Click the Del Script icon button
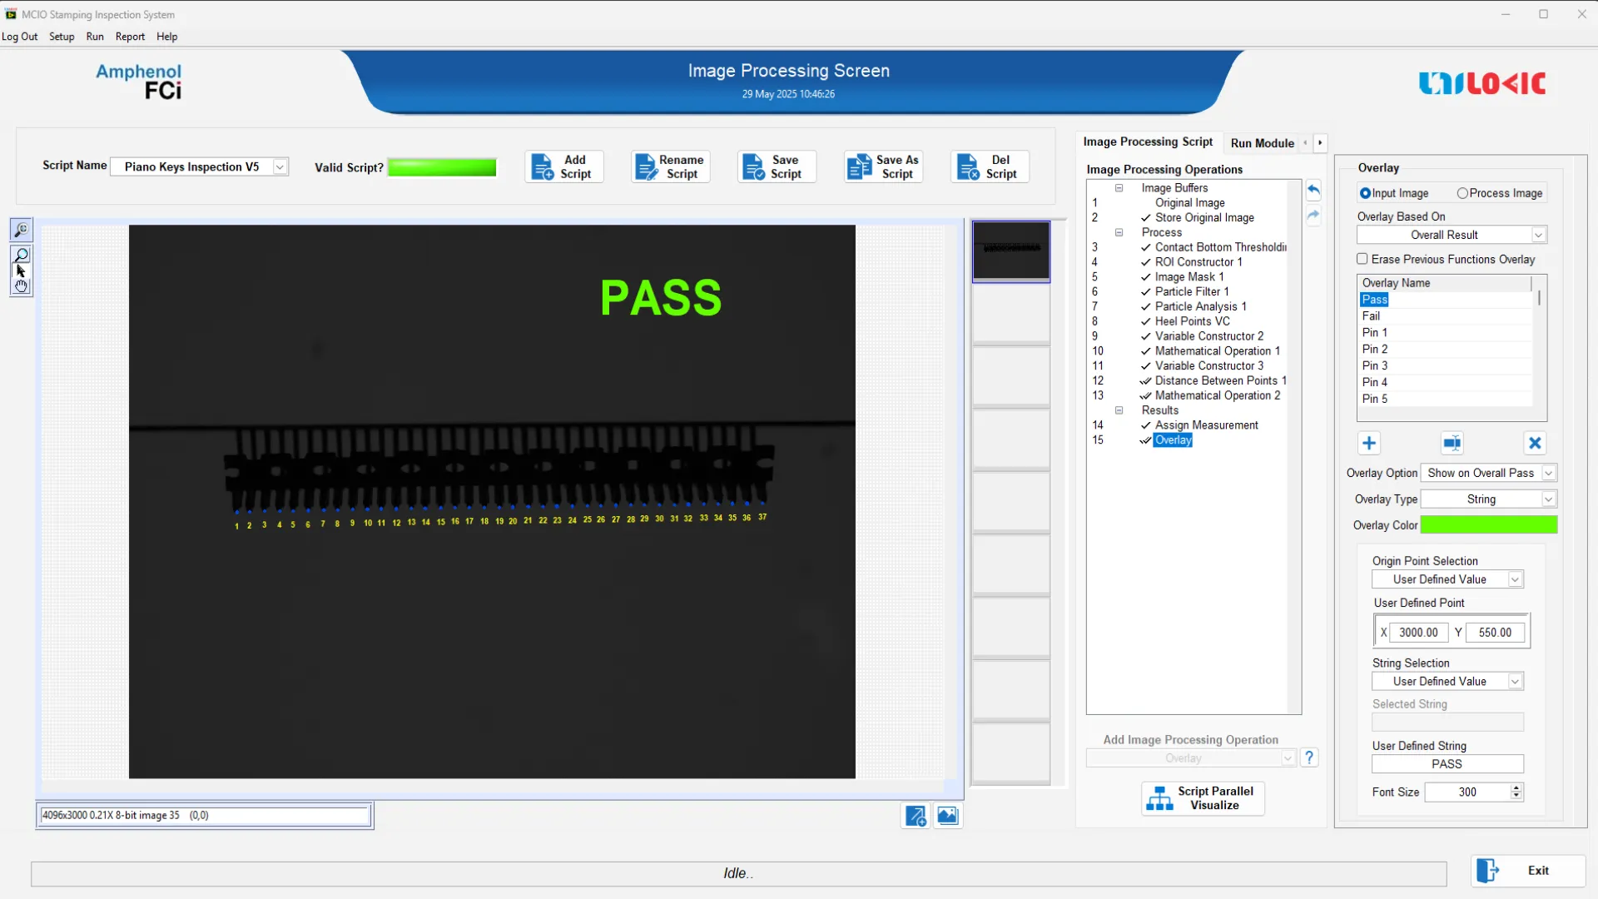 pos(990,166)
